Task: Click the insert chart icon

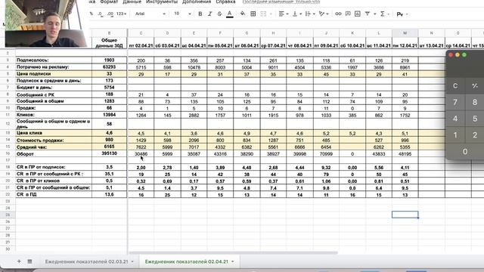Action: pyautogui.click(x=358, y=14)
